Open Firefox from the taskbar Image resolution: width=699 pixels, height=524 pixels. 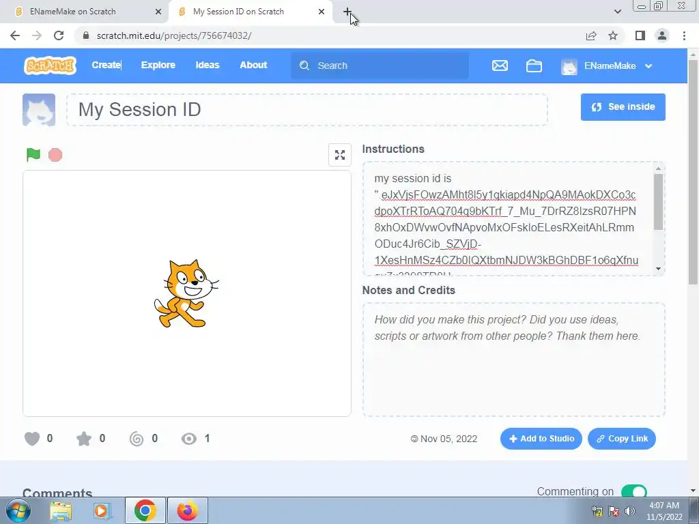187,510
